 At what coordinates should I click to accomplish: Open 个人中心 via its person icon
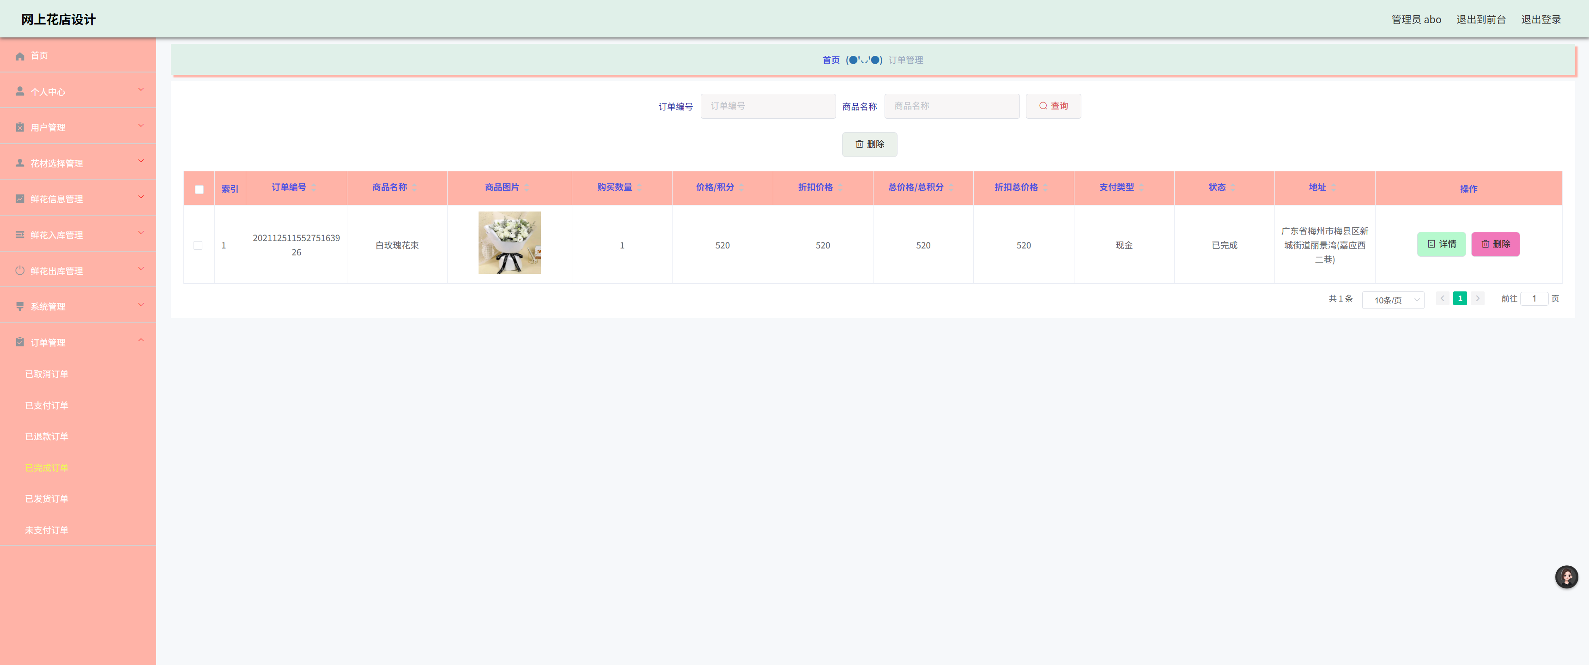(19, 91)
